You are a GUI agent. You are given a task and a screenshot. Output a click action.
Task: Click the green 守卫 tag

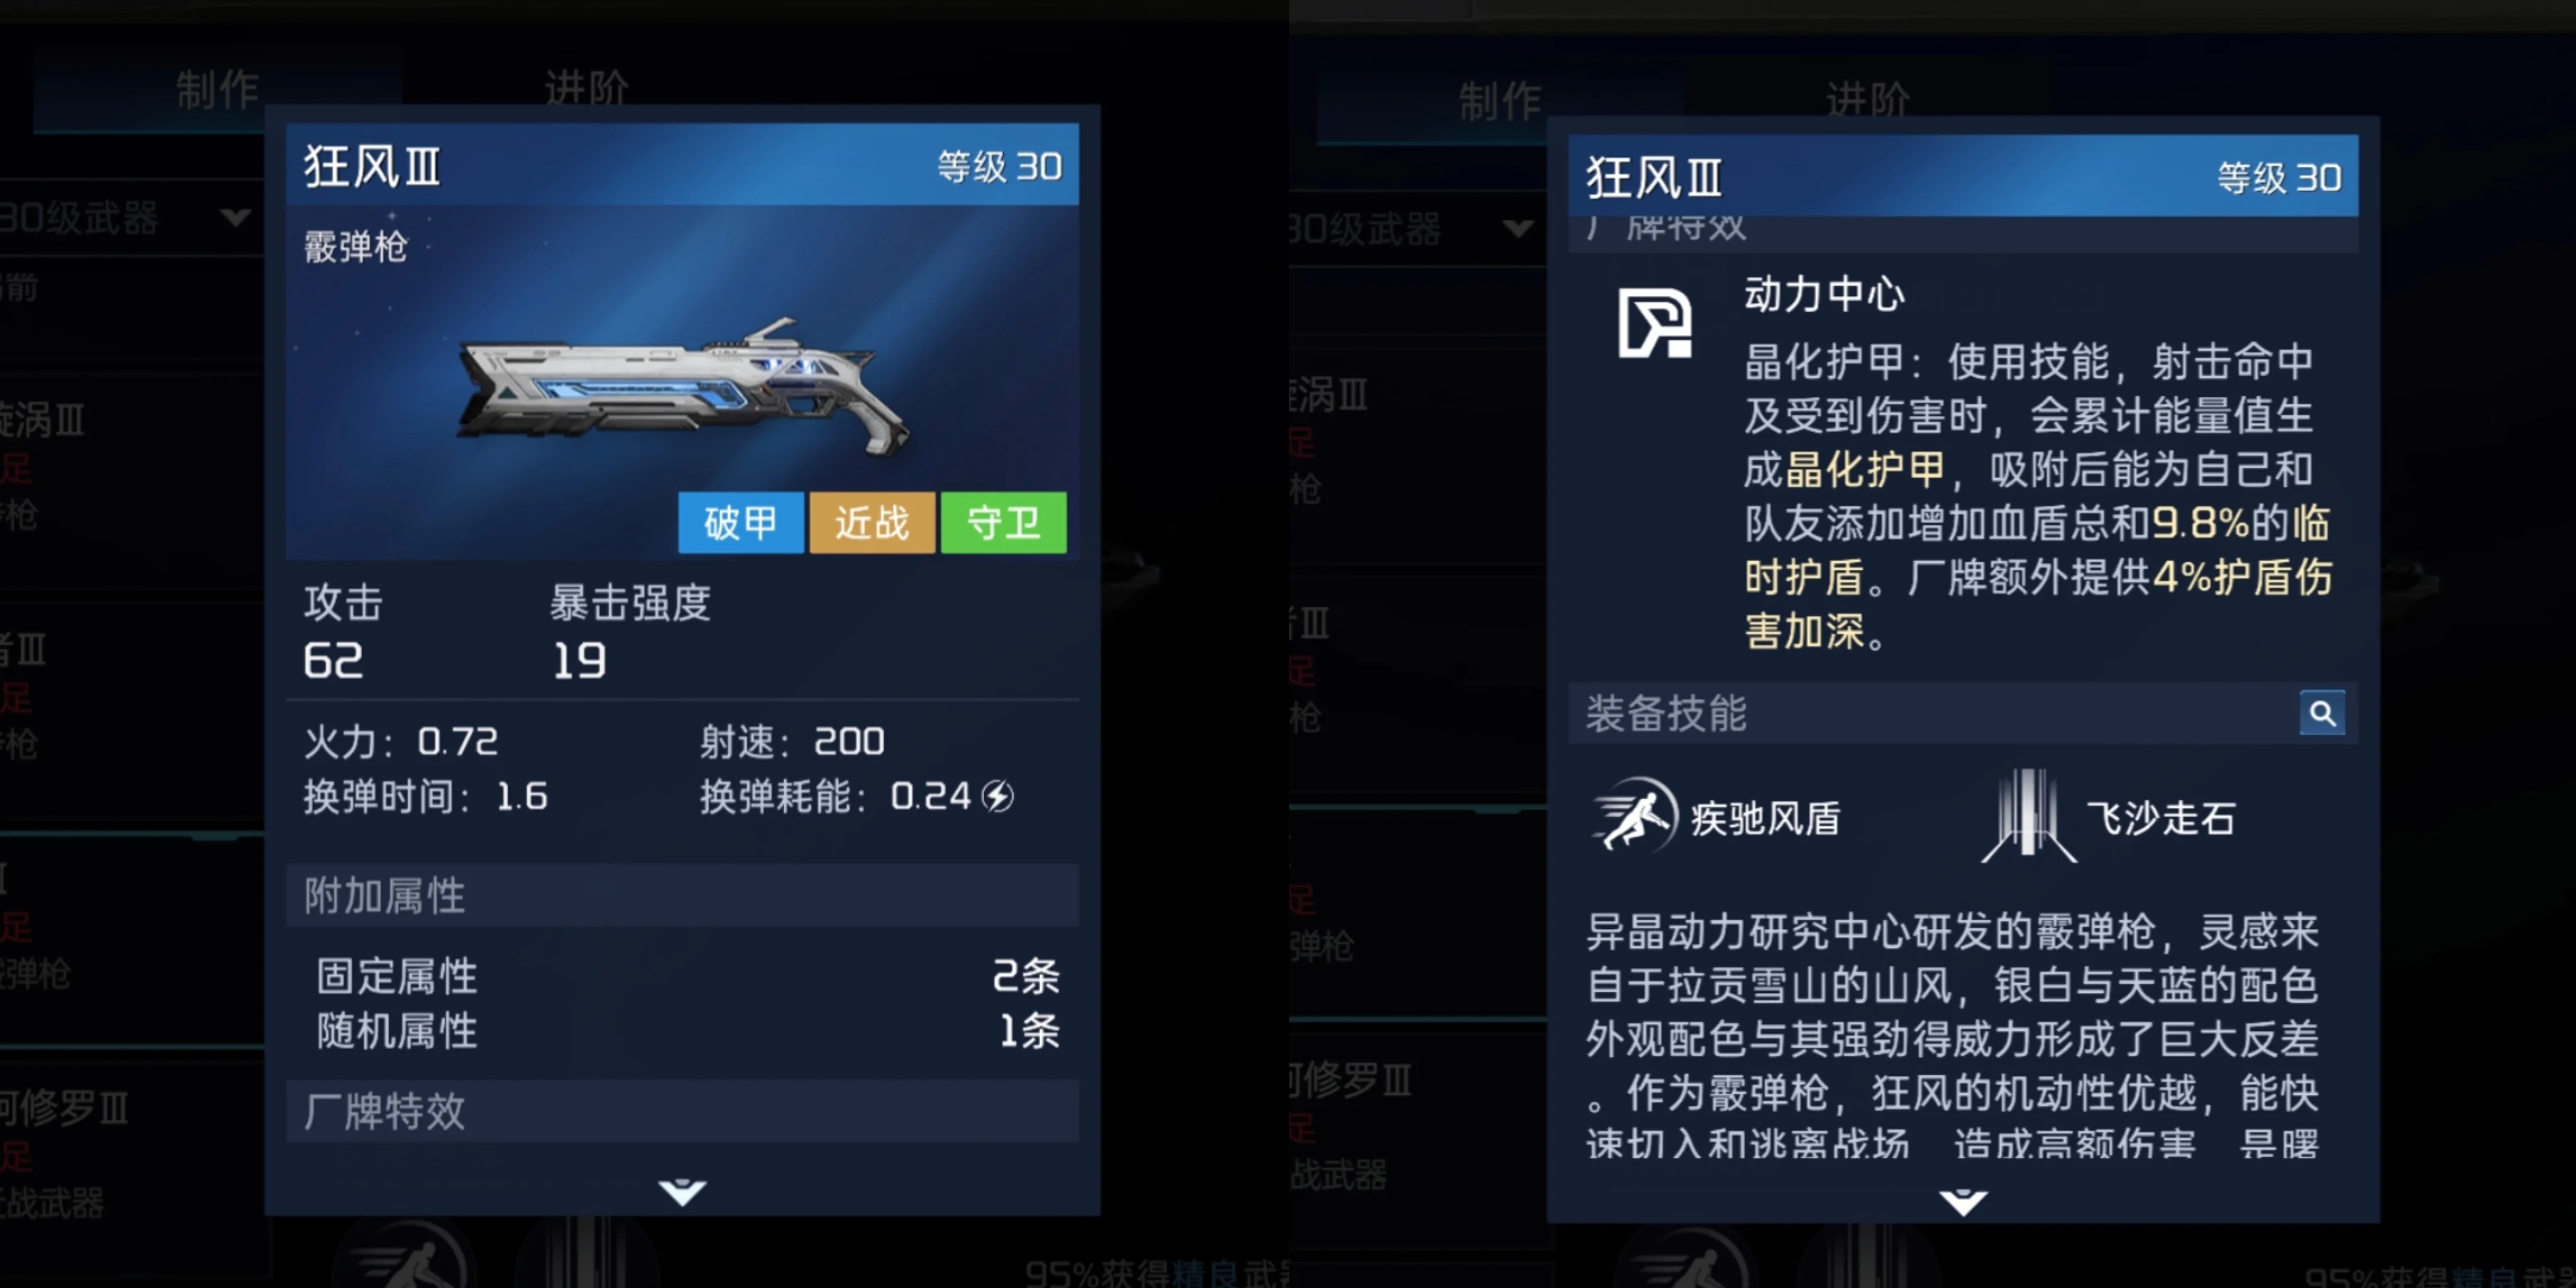pyautogui.click(x=1003, y=522)
